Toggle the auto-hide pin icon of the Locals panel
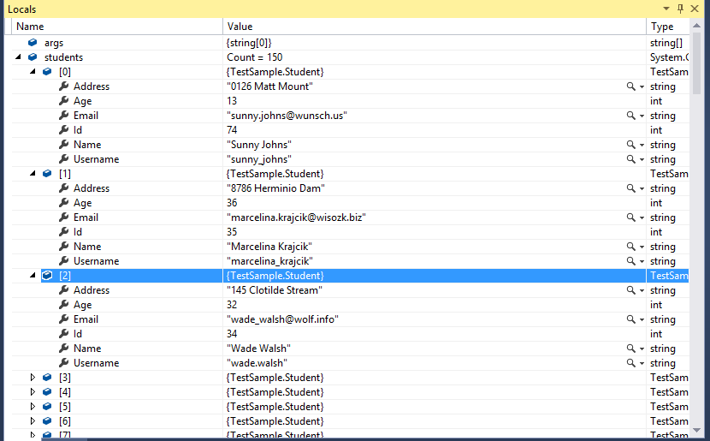Image resolution: width=710 pixels, height=441 pixels. click(681, 9)
